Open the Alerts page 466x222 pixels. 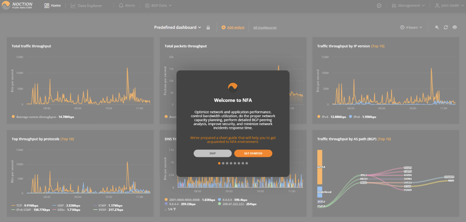127,5
